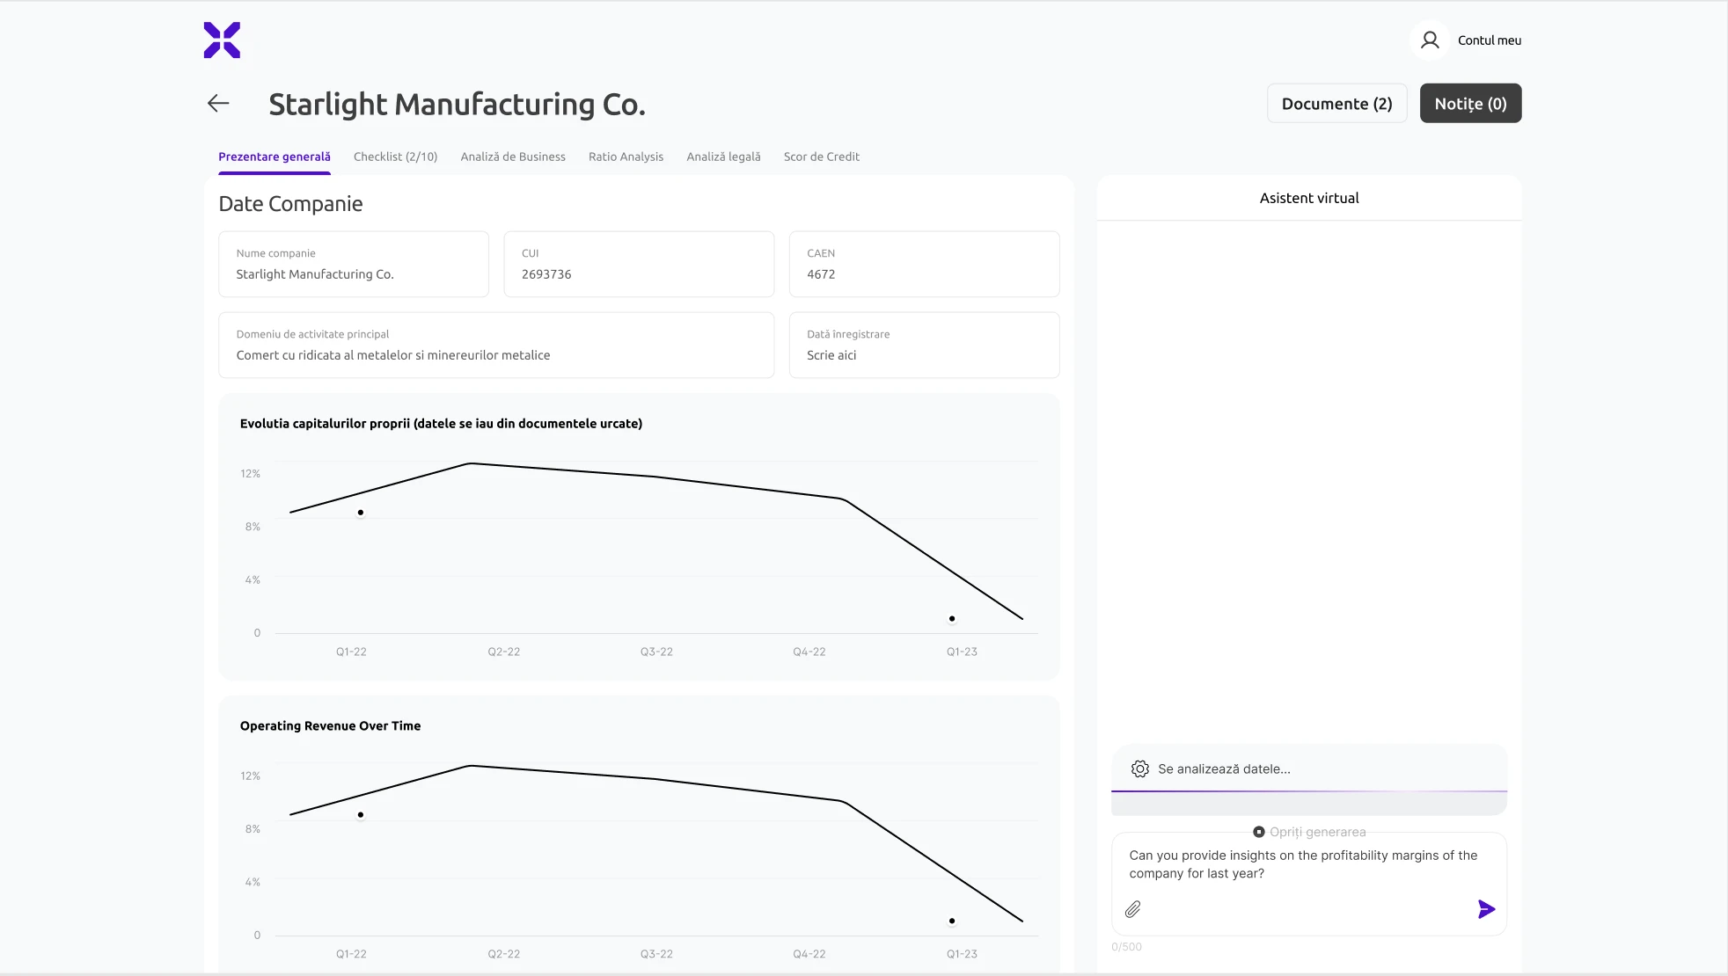Click the gear icon beside analysis status
The width and height of the screenshot is (1728, 976).
(x=1140, y=768)
